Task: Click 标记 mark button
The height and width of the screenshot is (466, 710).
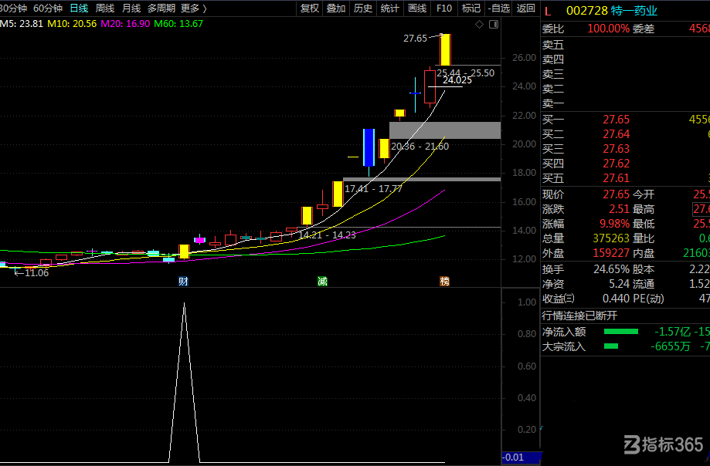Action: [471, 8]
